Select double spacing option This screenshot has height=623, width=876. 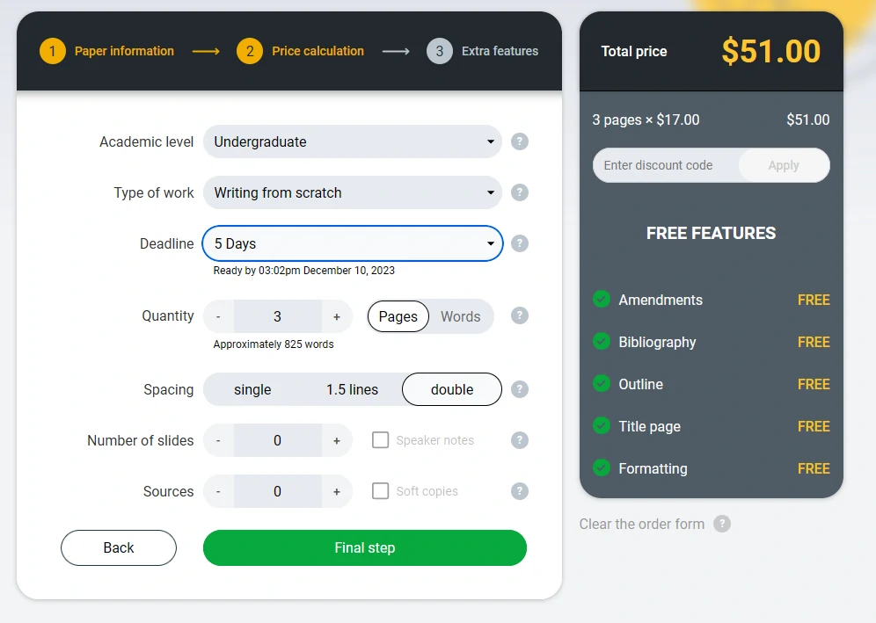[451, 389]
